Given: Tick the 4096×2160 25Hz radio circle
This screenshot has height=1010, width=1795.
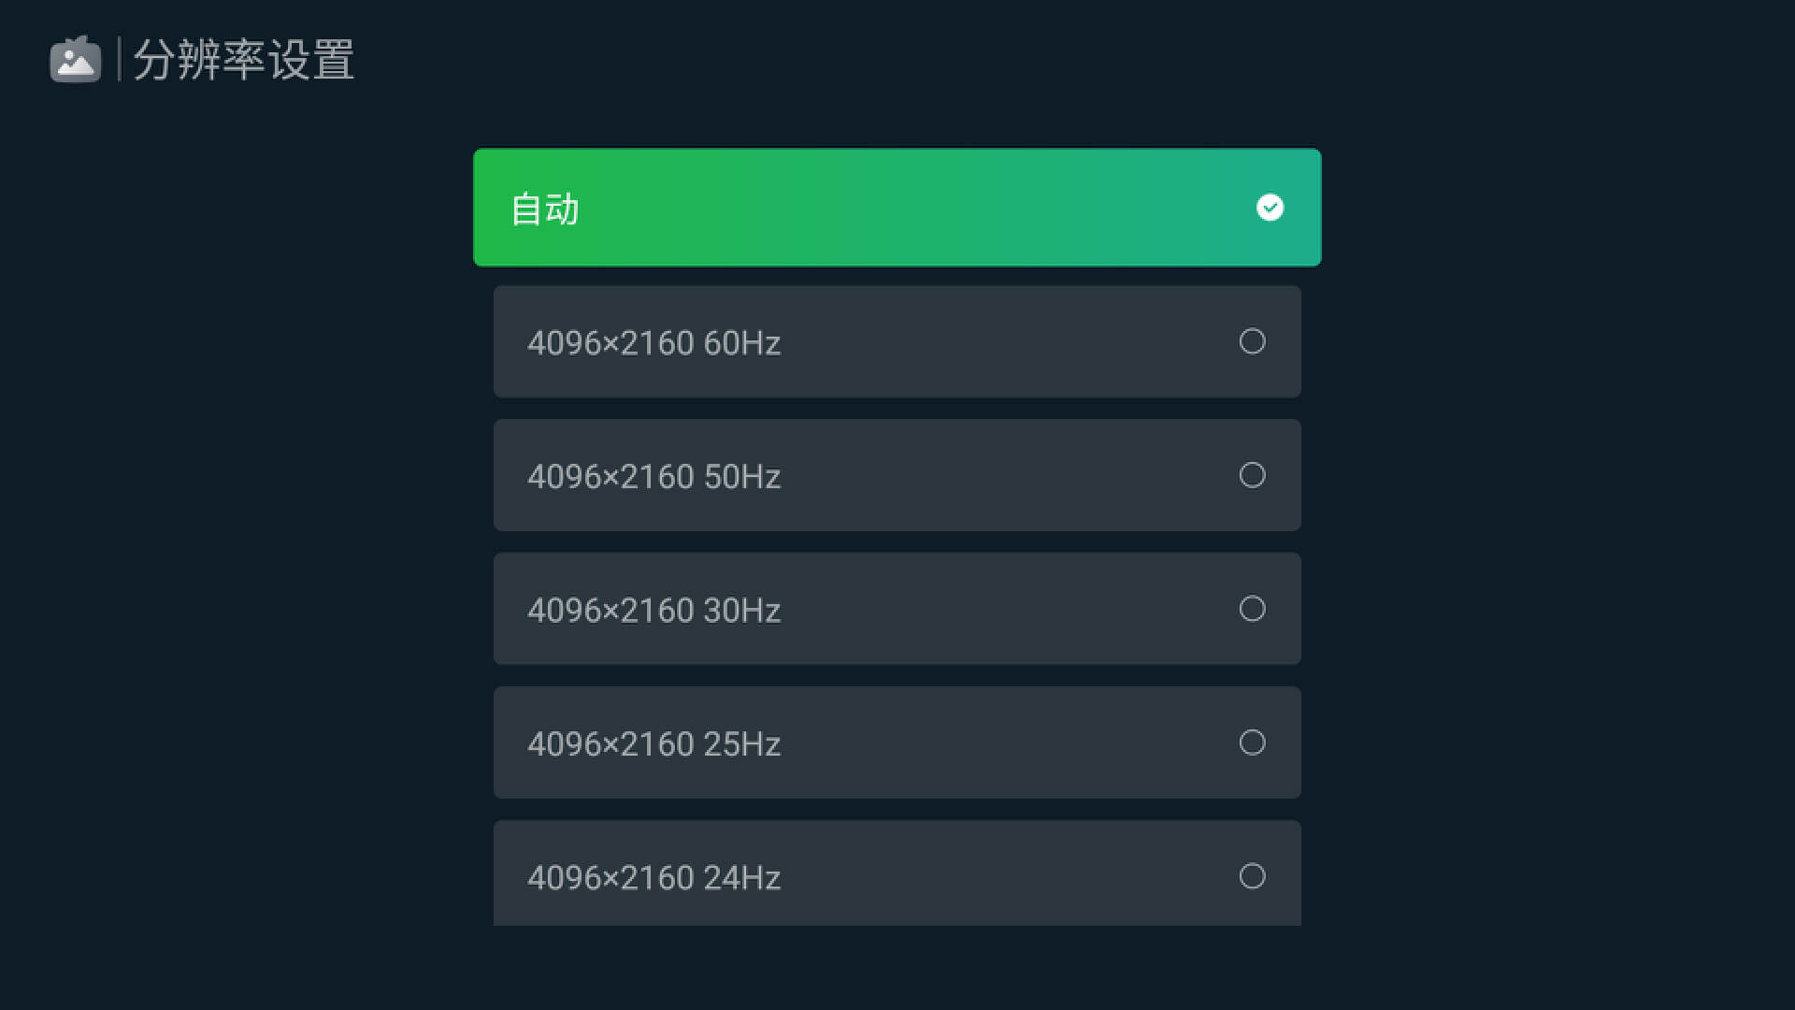Looking at the screenshot, I should (x=1252, y=743).
